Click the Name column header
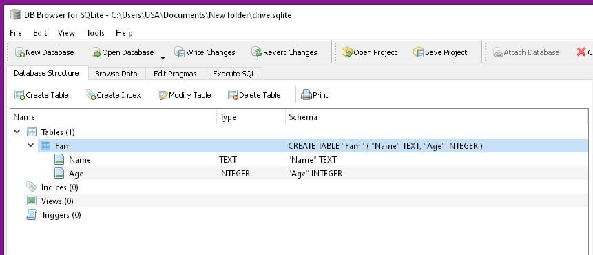This screenshot has width=593, height=255. tap(114, 117)
